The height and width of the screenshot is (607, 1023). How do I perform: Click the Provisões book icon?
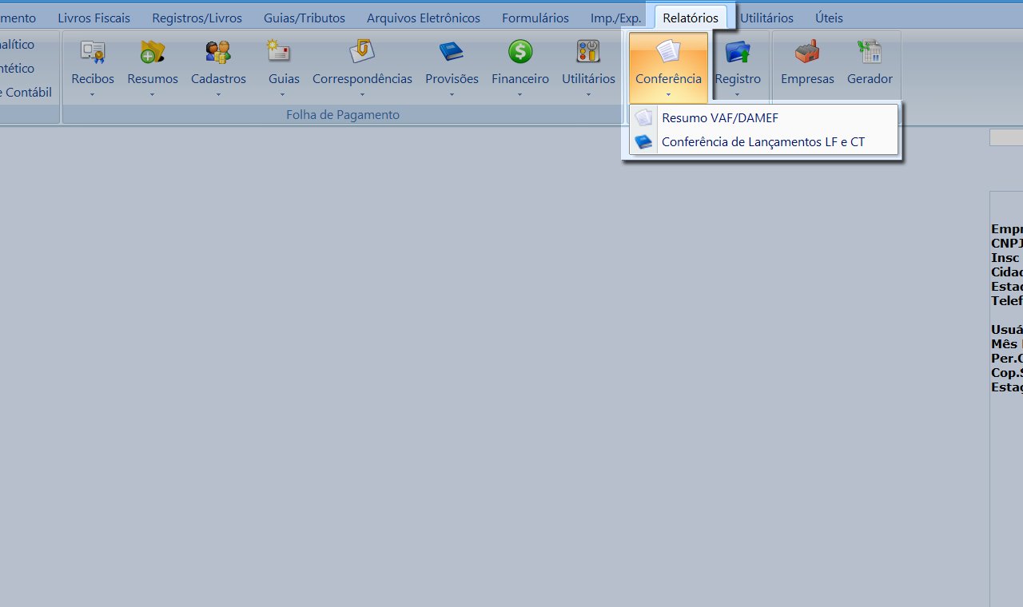452,53
